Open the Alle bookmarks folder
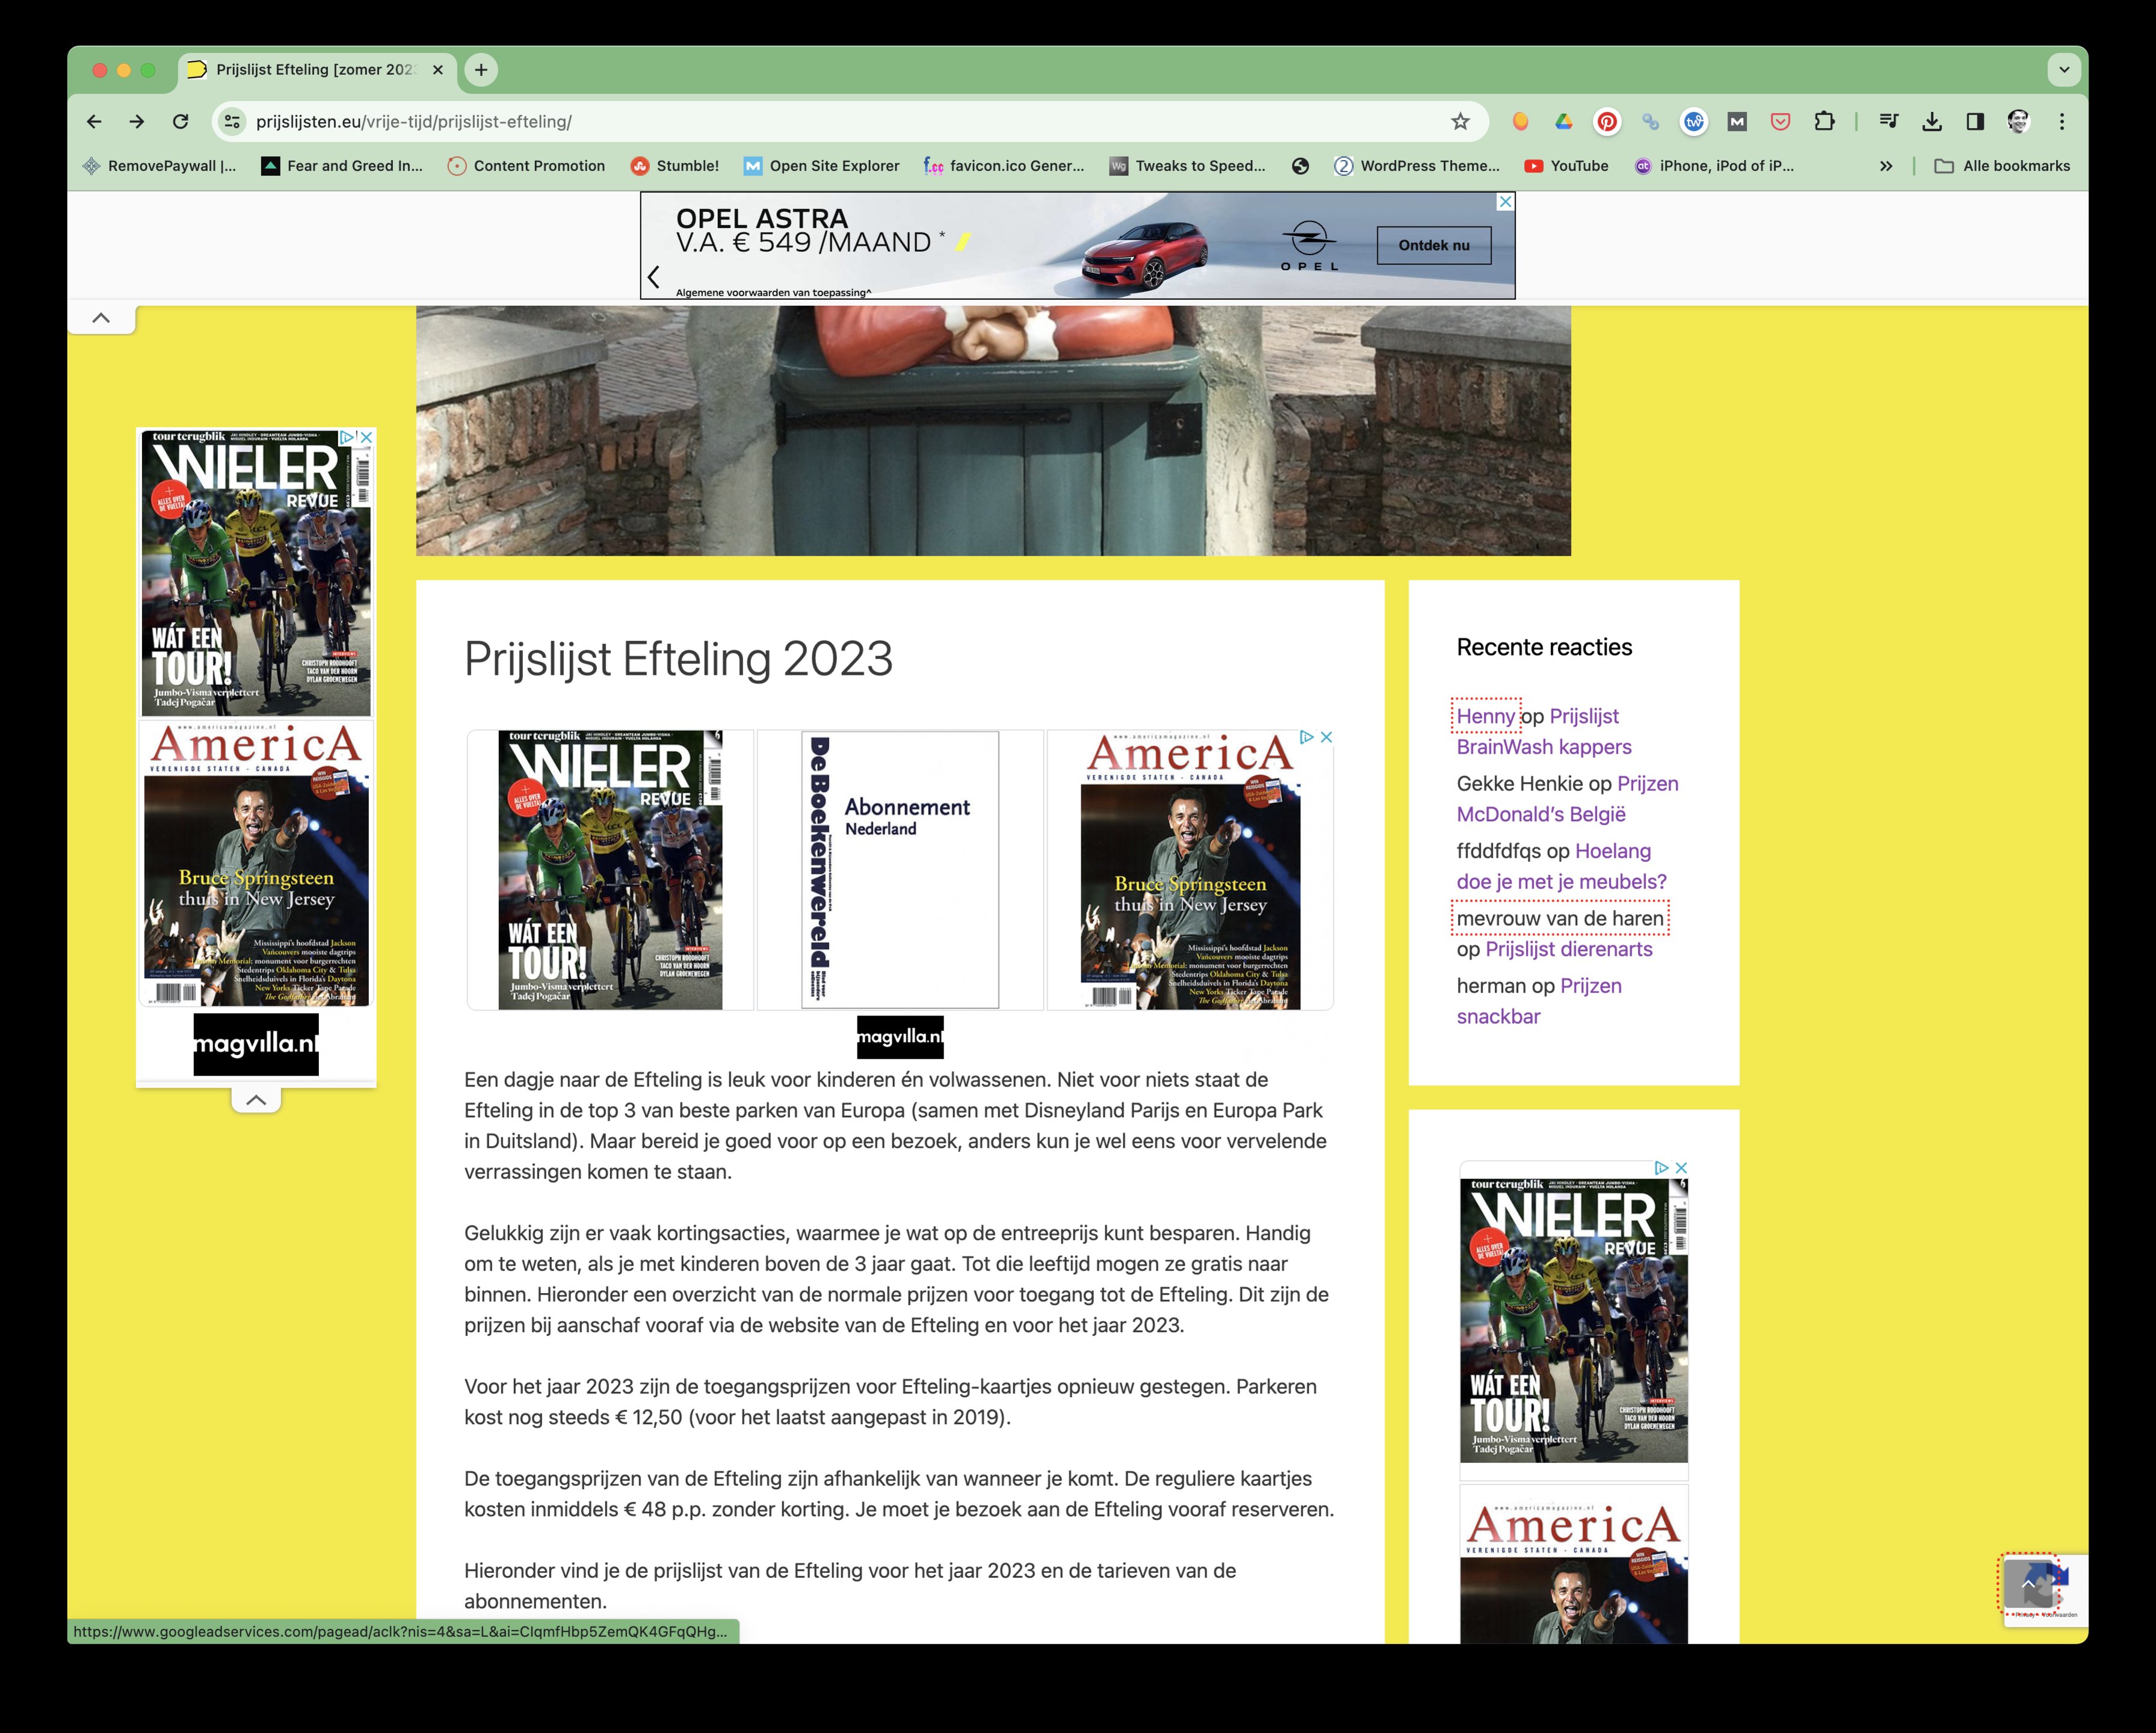The width and height of the screenshot is (2156, 1733). click(2002, 166)
